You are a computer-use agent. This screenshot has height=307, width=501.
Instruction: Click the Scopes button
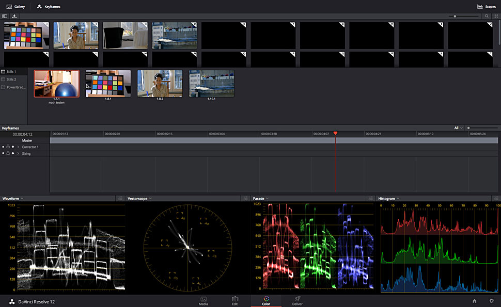click(486, 7)
